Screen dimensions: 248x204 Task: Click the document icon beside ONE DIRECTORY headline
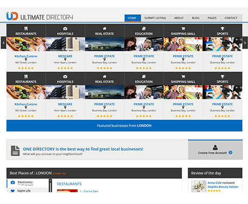pyautogui.click(x=15, y=151)
